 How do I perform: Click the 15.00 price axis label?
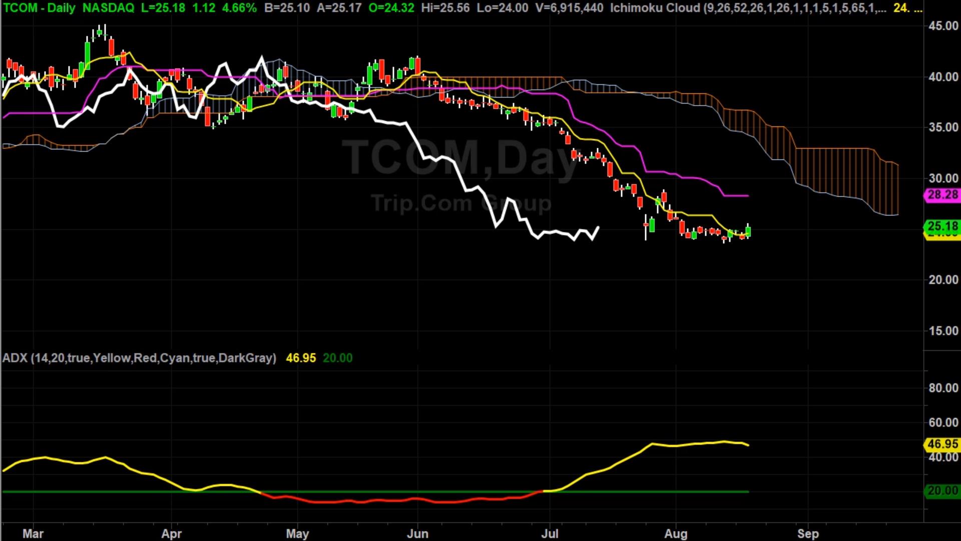pyautogui.click(x=943, y=331)
